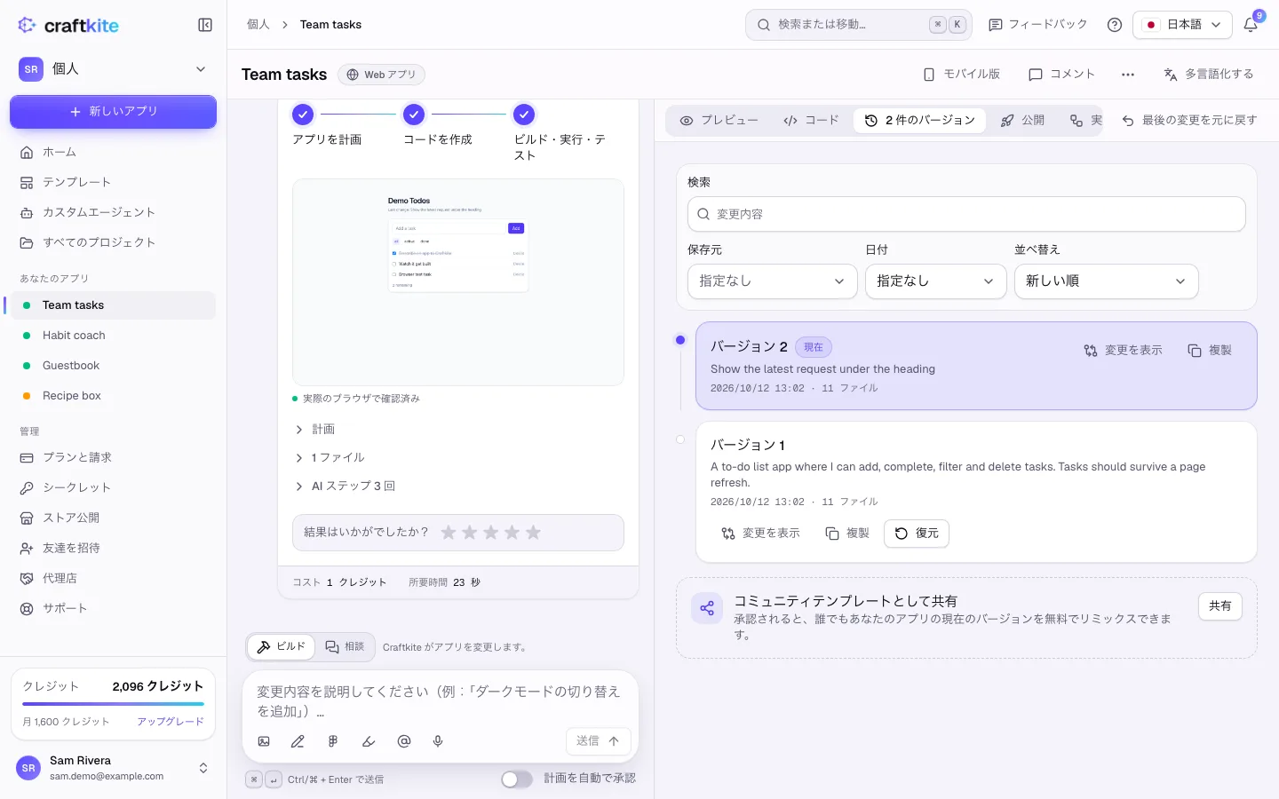Viewport: 1279px width, 799px height.
Task: Select the バージョン 1 timeline radio dot
Action: point(680,439)
